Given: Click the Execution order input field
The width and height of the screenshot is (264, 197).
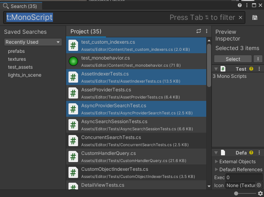Looking at the screenshot, I should coord(244,178).
